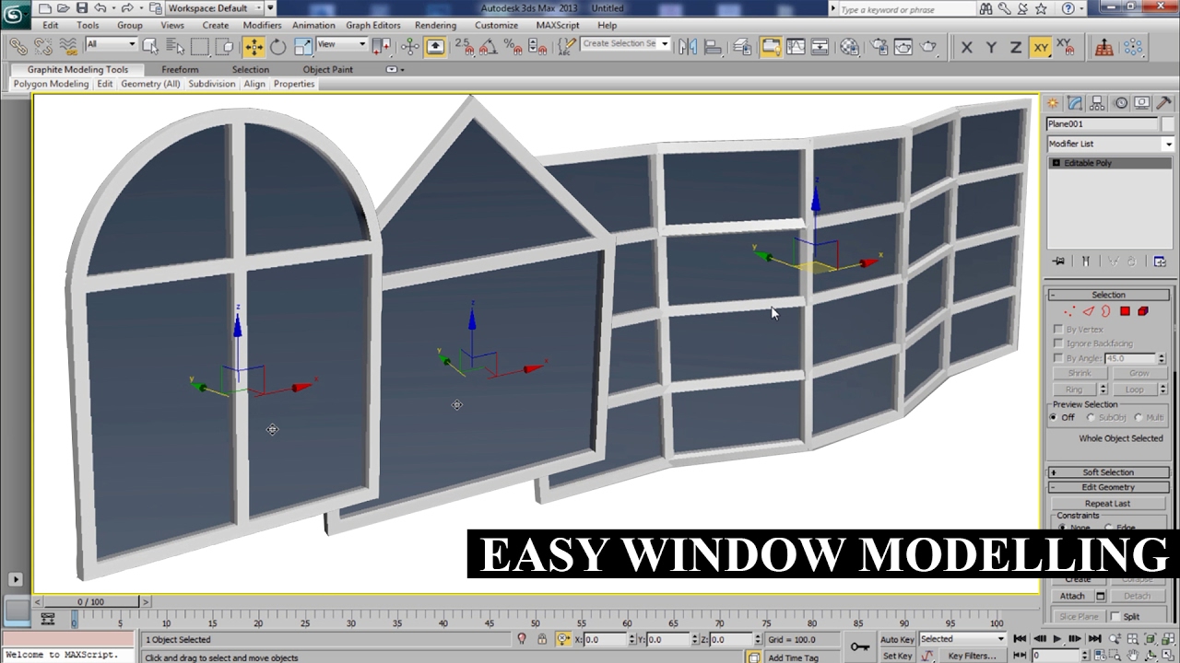Toggle the Window/Crossing selection icon
Screen dimensions: 1180x663
[x=225, y=47]
